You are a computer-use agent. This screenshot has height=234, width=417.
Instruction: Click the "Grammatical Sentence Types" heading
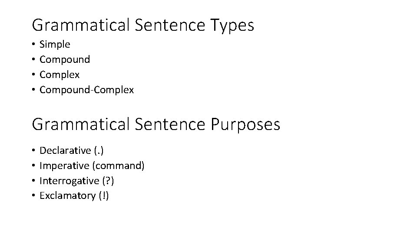pyautogui.click(x=143, y=26)
